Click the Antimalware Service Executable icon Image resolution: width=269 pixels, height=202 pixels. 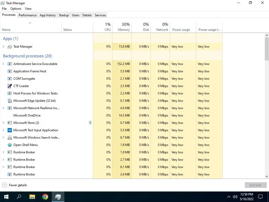click(x=10, y=64)
